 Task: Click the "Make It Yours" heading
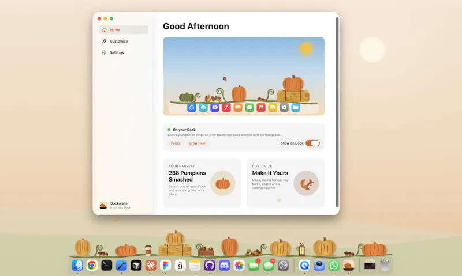tap(270, 173)
